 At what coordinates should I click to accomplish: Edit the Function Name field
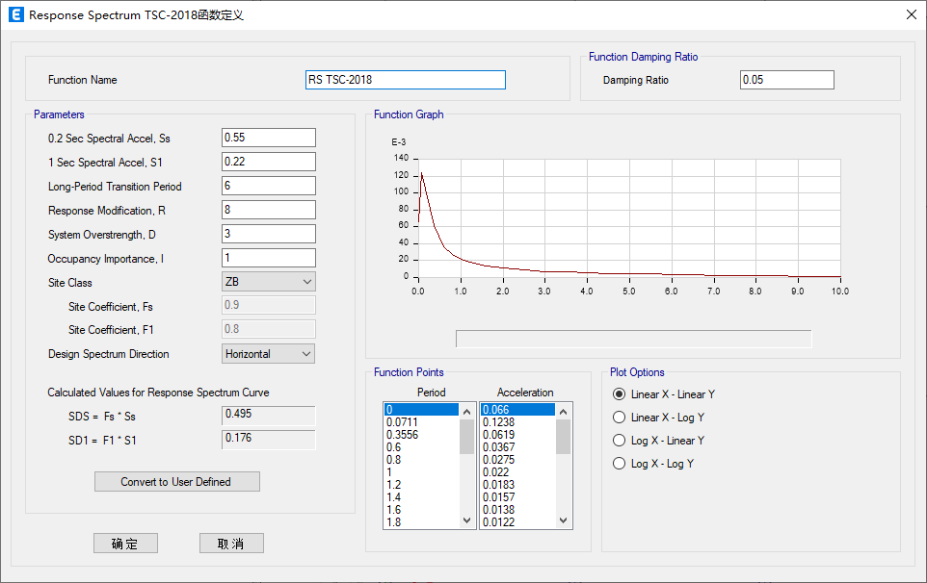(406, 80)
